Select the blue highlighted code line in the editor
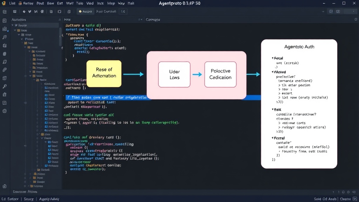Viewport: 359px width, 202px height. [x=108, y=97]
